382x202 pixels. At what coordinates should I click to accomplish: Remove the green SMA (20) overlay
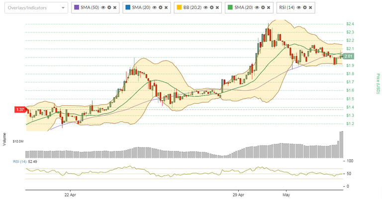269,7
